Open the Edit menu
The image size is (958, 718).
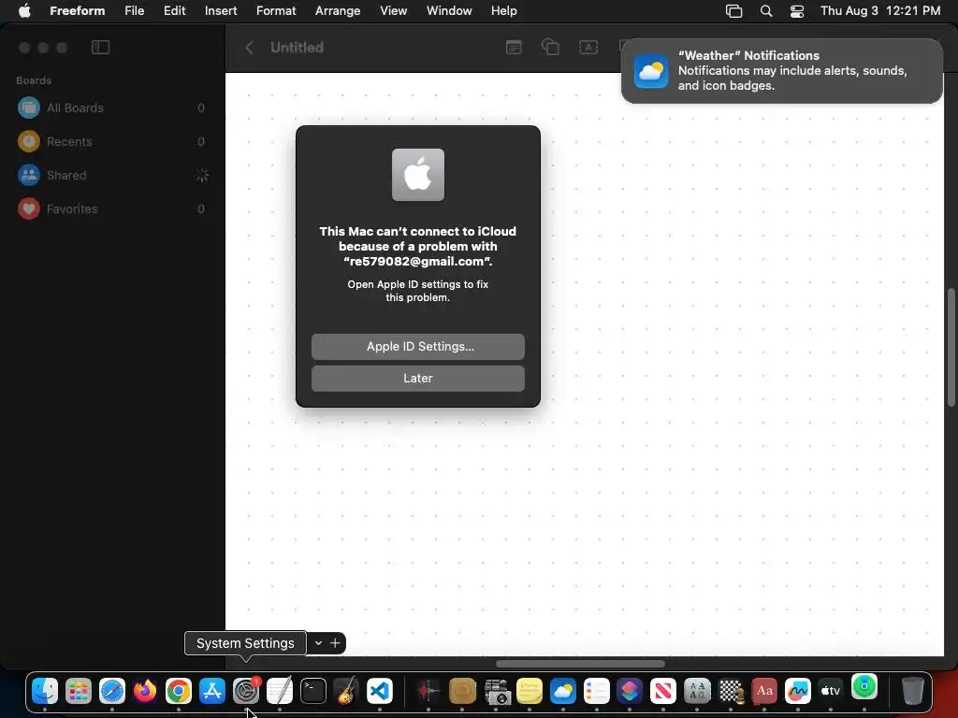coord(175,10)
